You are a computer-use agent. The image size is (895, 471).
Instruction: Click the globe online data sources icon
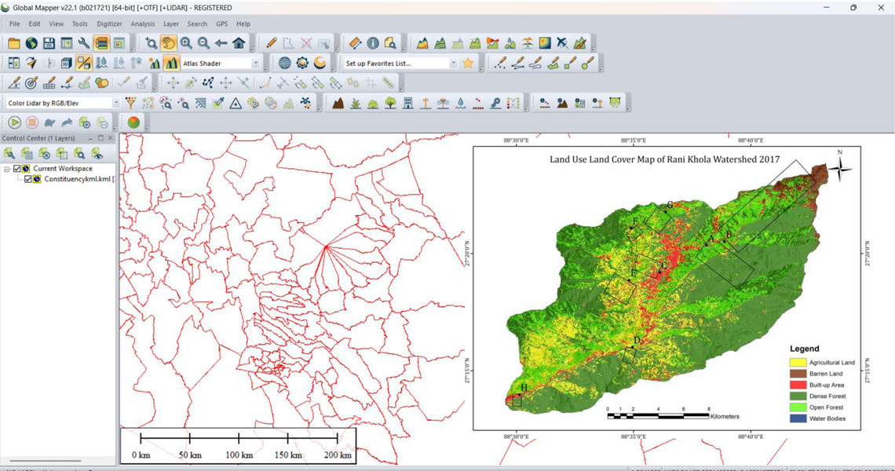click(31, 43)
